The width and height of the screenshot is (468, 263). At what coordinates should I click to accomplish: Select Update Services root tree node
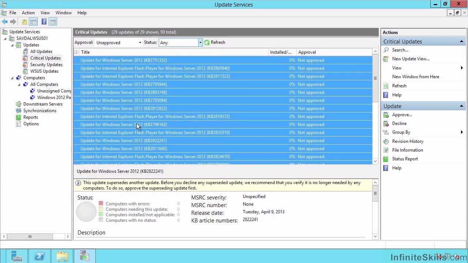click(x=24, y=32)
